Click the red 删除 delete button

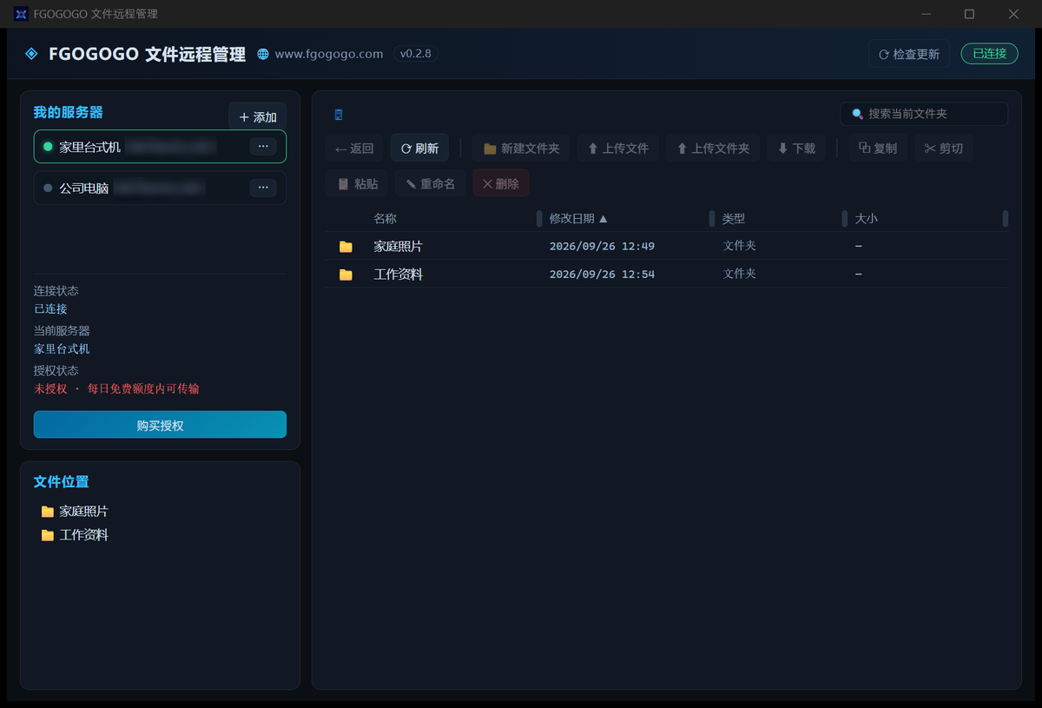pyautogui.click(x=501, y=183)
